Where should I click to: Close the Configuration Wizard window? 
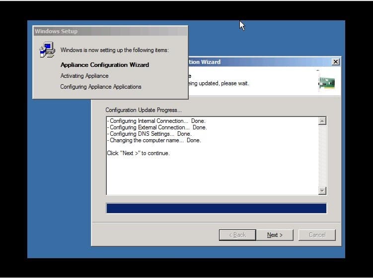tap(335, 62)
